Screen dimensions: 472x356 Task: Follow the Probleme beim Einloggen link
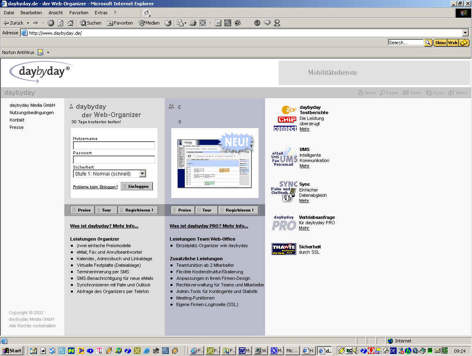coord(95,187)
